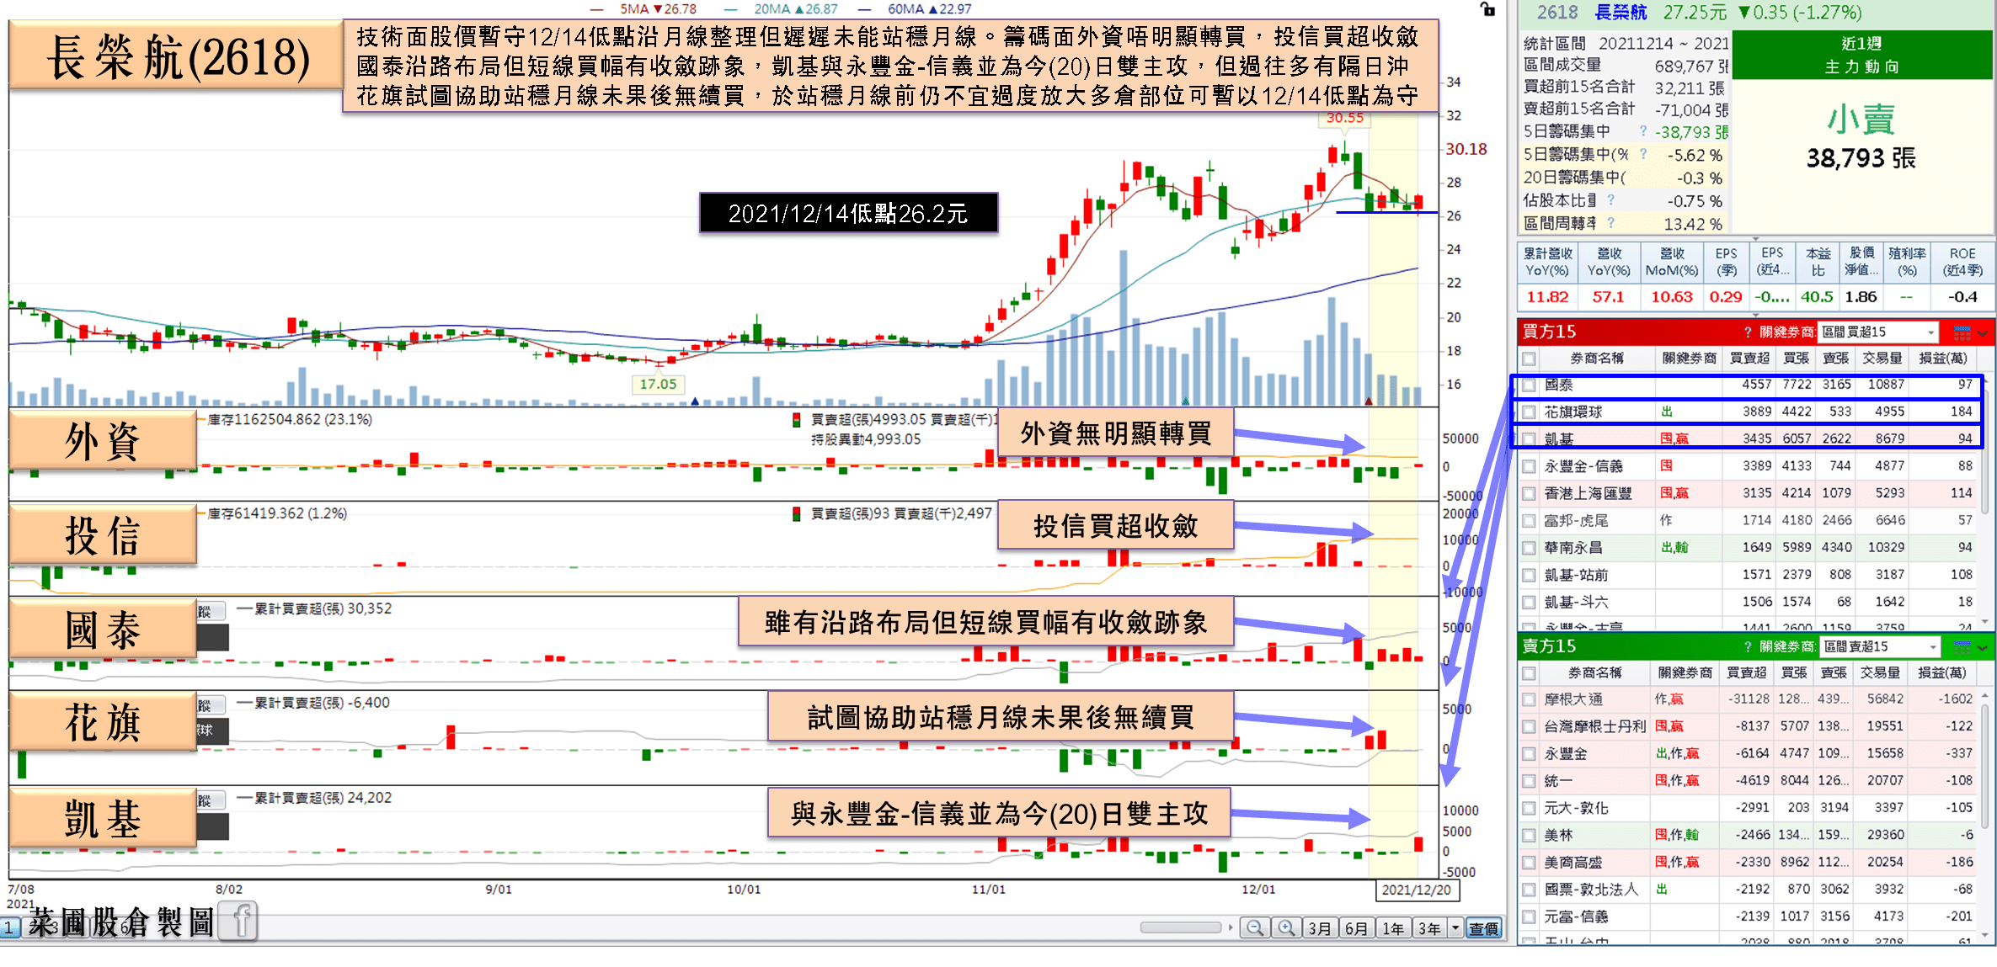
Task: Click the 查價 button
Action: click(1483, 927)
